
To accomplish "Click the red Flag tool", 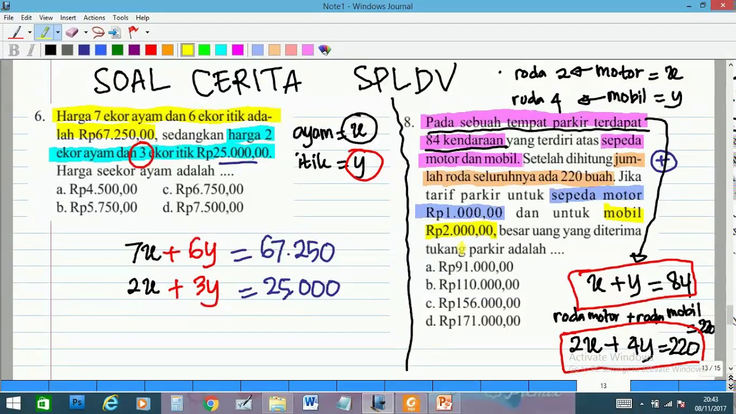I will click(x=133, y=32).
